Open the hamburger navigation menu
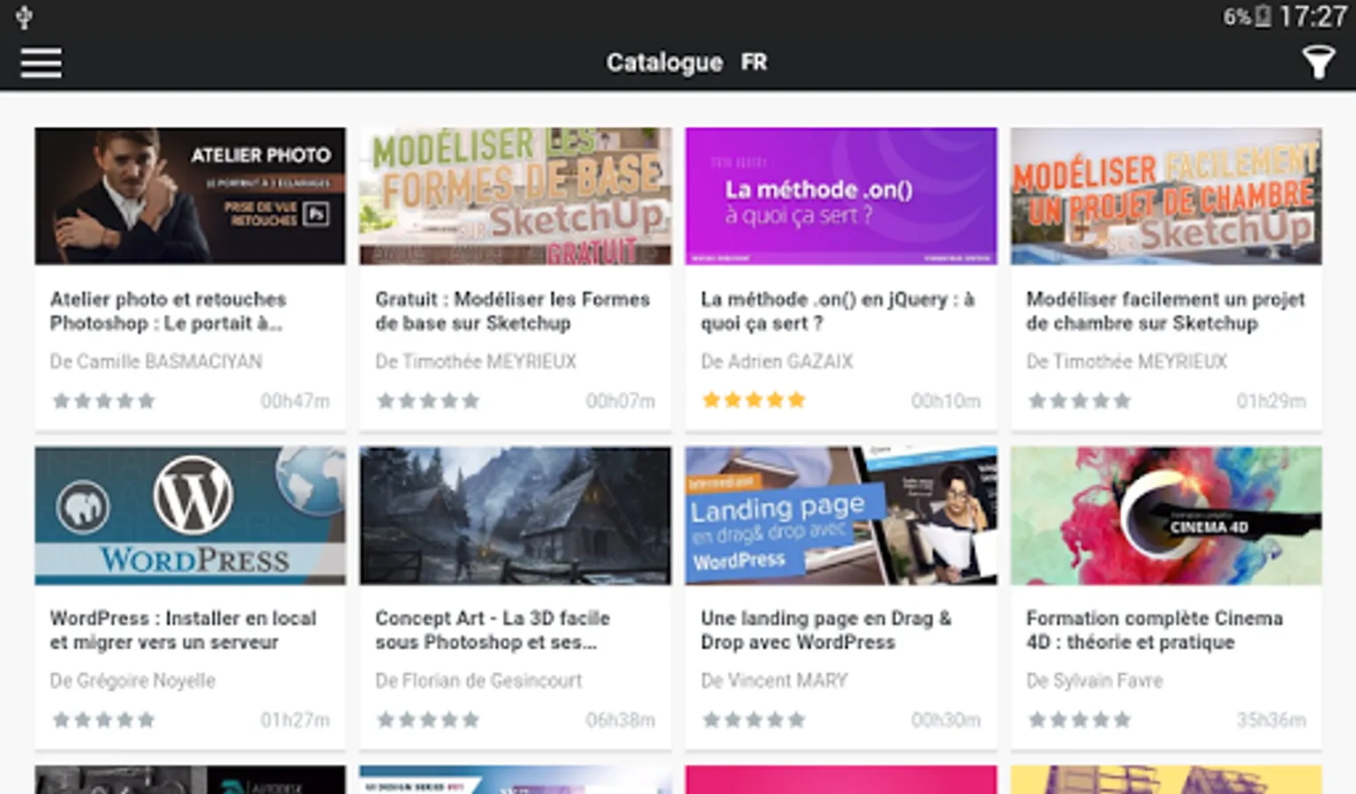1356x794 pixels. point(41,63)
